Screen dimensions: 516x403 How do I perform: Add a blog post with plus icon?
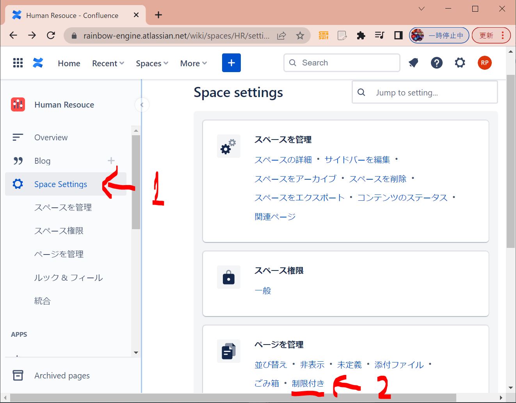(111, 161)
